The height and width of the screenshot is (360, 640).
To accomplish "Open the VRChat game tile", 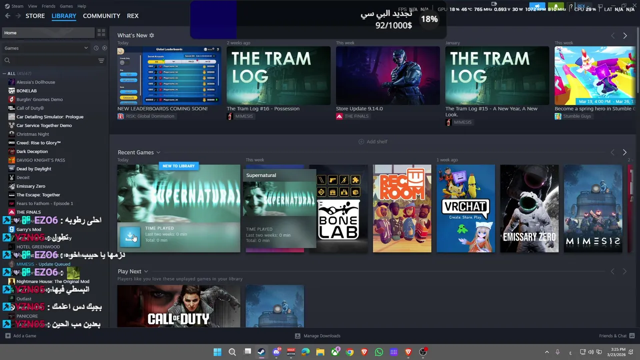I will (465, 208).
